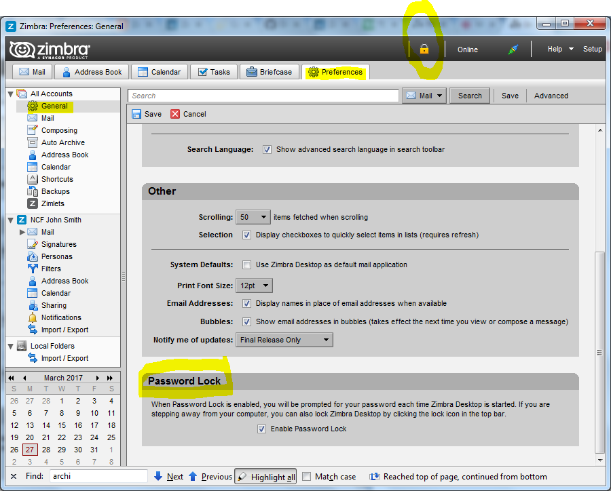
Task: Go to next month in mini calendar
Action: pos(97,378)
